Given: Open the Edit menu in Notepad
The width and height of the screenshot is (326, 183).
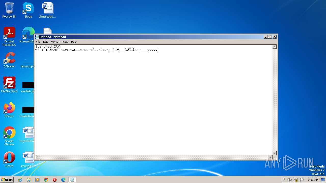Looking at the screenshot, I should tap(45, 42).
